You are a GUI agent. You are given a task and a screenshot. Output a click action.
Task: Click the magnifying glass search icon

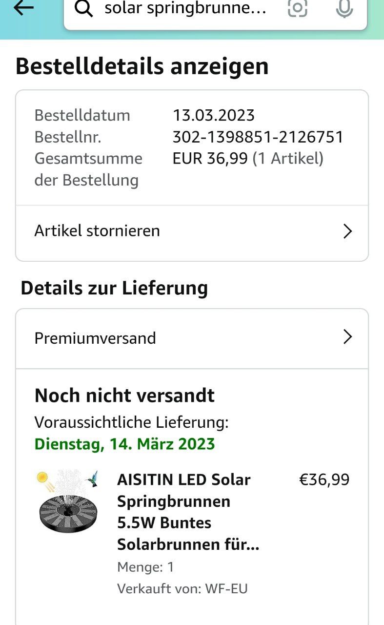pos(84,9)
